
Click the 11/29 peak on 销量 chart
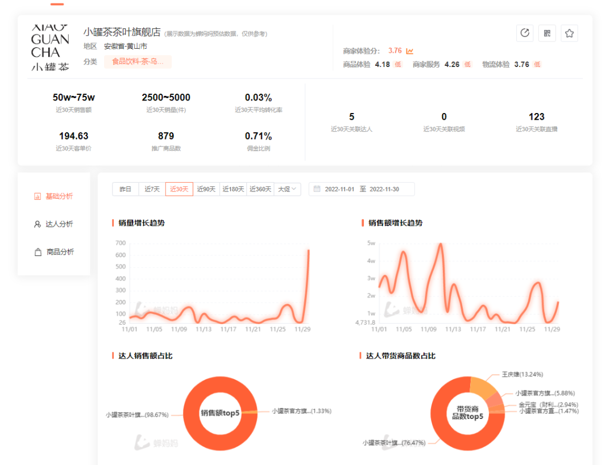308,251
